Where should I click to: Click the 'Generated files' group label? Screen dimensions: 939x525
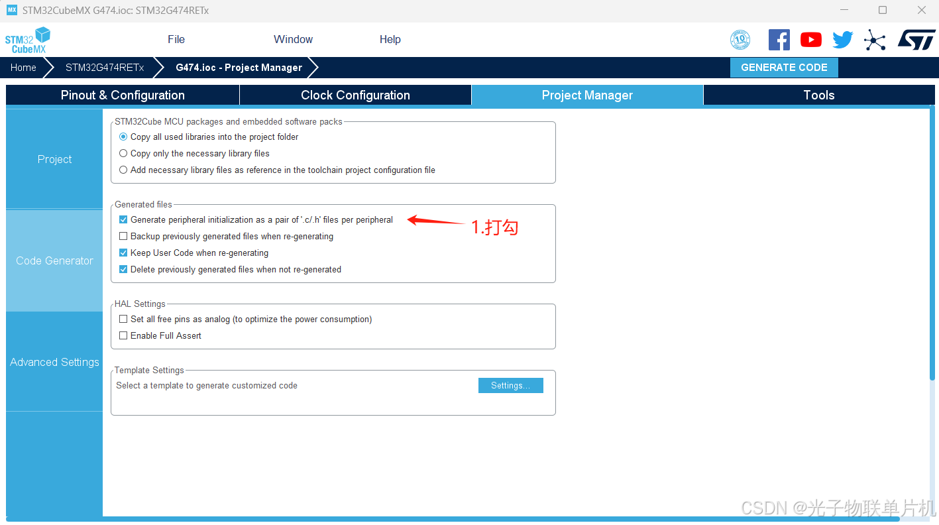pyautogui.click(x=143, y=204)
